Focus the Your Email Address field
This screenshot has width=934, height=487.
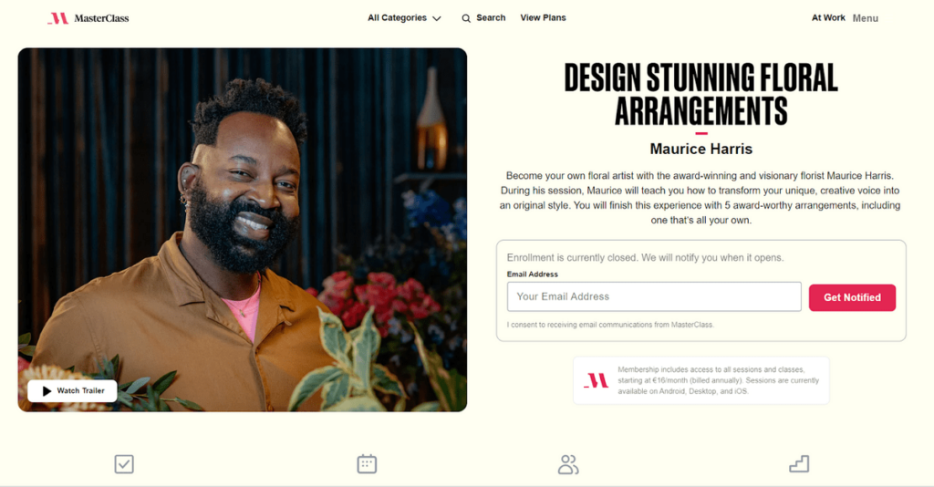[x=654, y=296]
